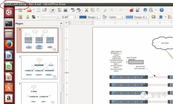This screenshot has height=104, width=173.
Task: Toggle the Edit File mode button
Action: click(52, 10)
